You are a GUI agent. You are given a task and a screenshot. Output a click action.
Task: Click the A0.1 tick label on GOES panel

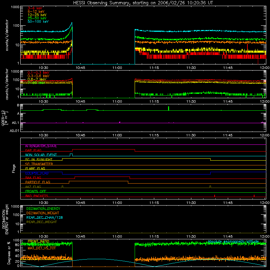16,123
